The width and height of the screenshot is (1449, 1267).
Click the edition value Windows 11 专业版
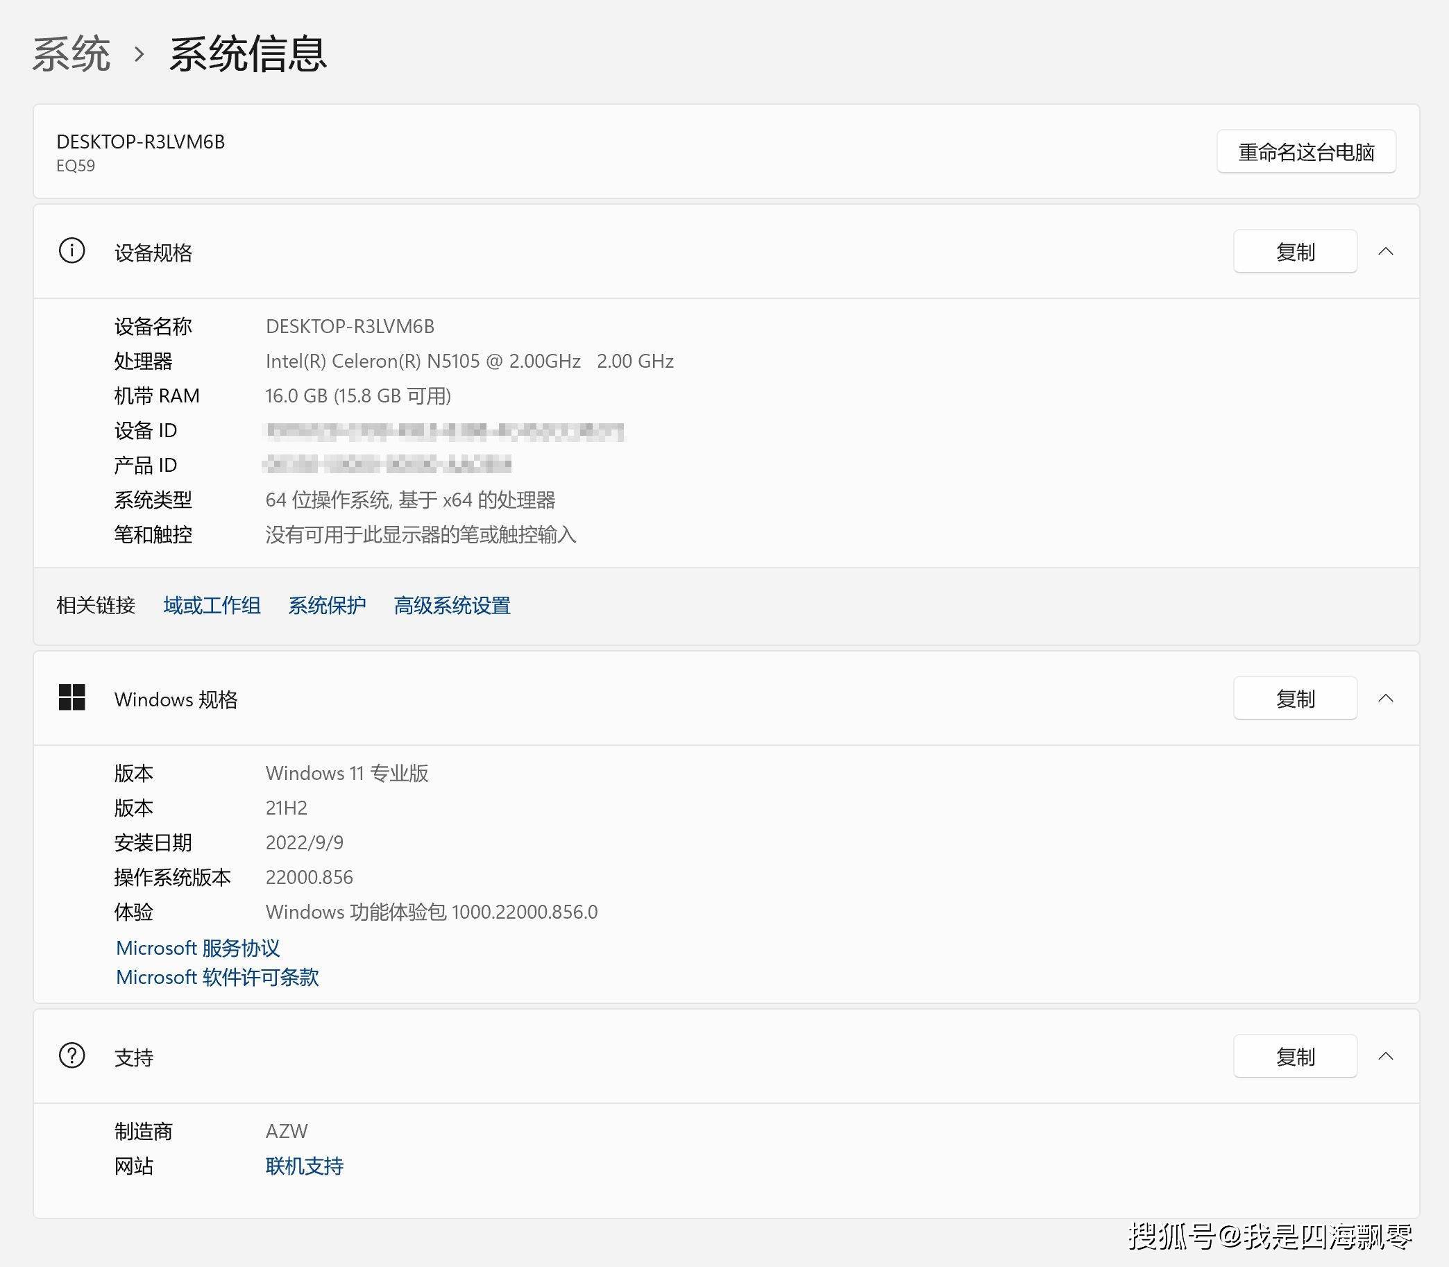pyautogui.click(x=346, y=773)
